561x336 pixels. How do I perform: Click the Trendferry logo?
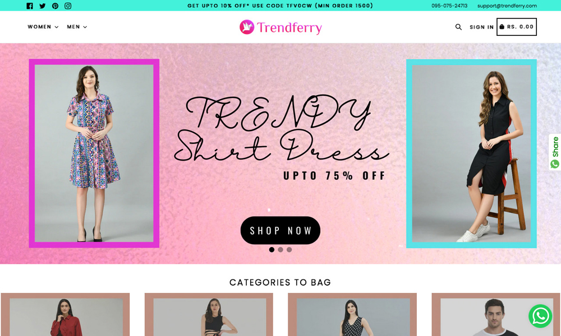click(x=280, y=27)
